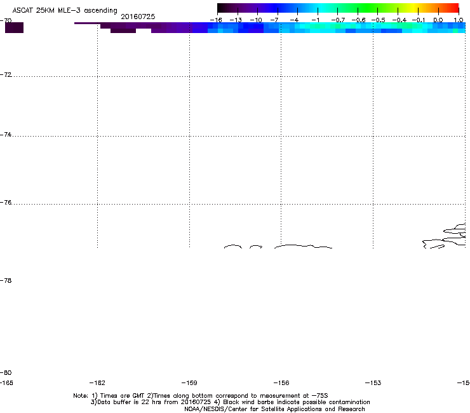The height and width of the screenshot is (413, 470).
Task: Click the 0.0 colorbar tick label
Action: (438, 20)
